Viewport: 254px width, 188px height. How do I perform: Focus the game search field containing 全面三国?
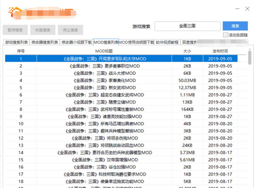(x=188, y=26)
